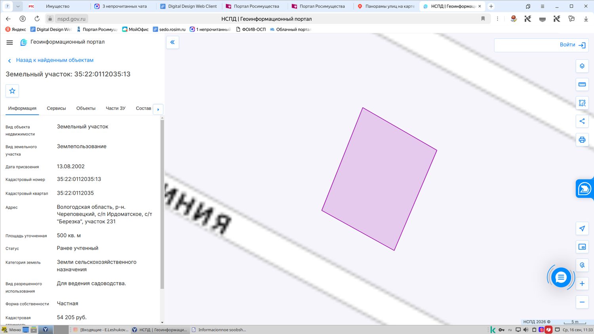The height and width of the screenshot is (334, 594).
Task: Open the hamburger main menu
Action: [10, 42]
